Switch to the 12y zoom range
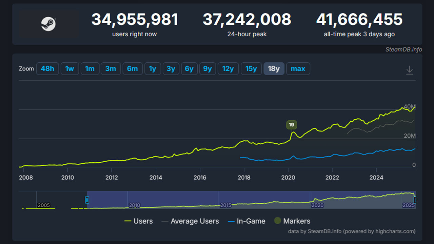434x244 pixels. click(228, 69)
